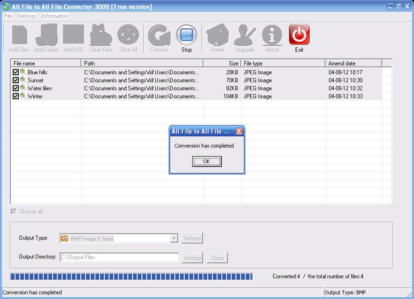This screenshot has width=414, height=299.
Task: Click the app logo in the title bar
Action: click(6, 6)
